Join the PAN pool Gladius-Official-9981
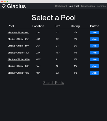The image size is (107, 121). [x=94, y=66]
